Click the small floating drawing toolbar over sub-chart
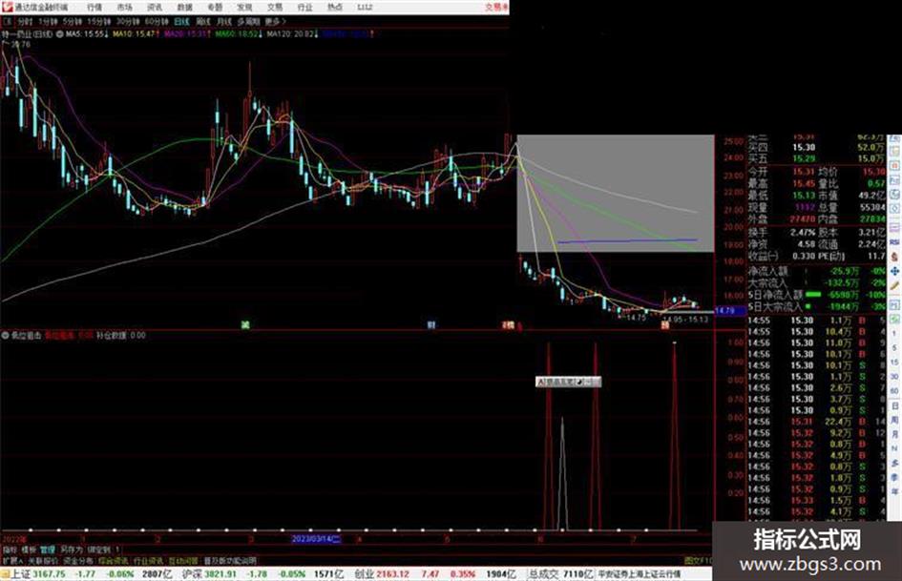Screen dimensions: 902x581 568,382
